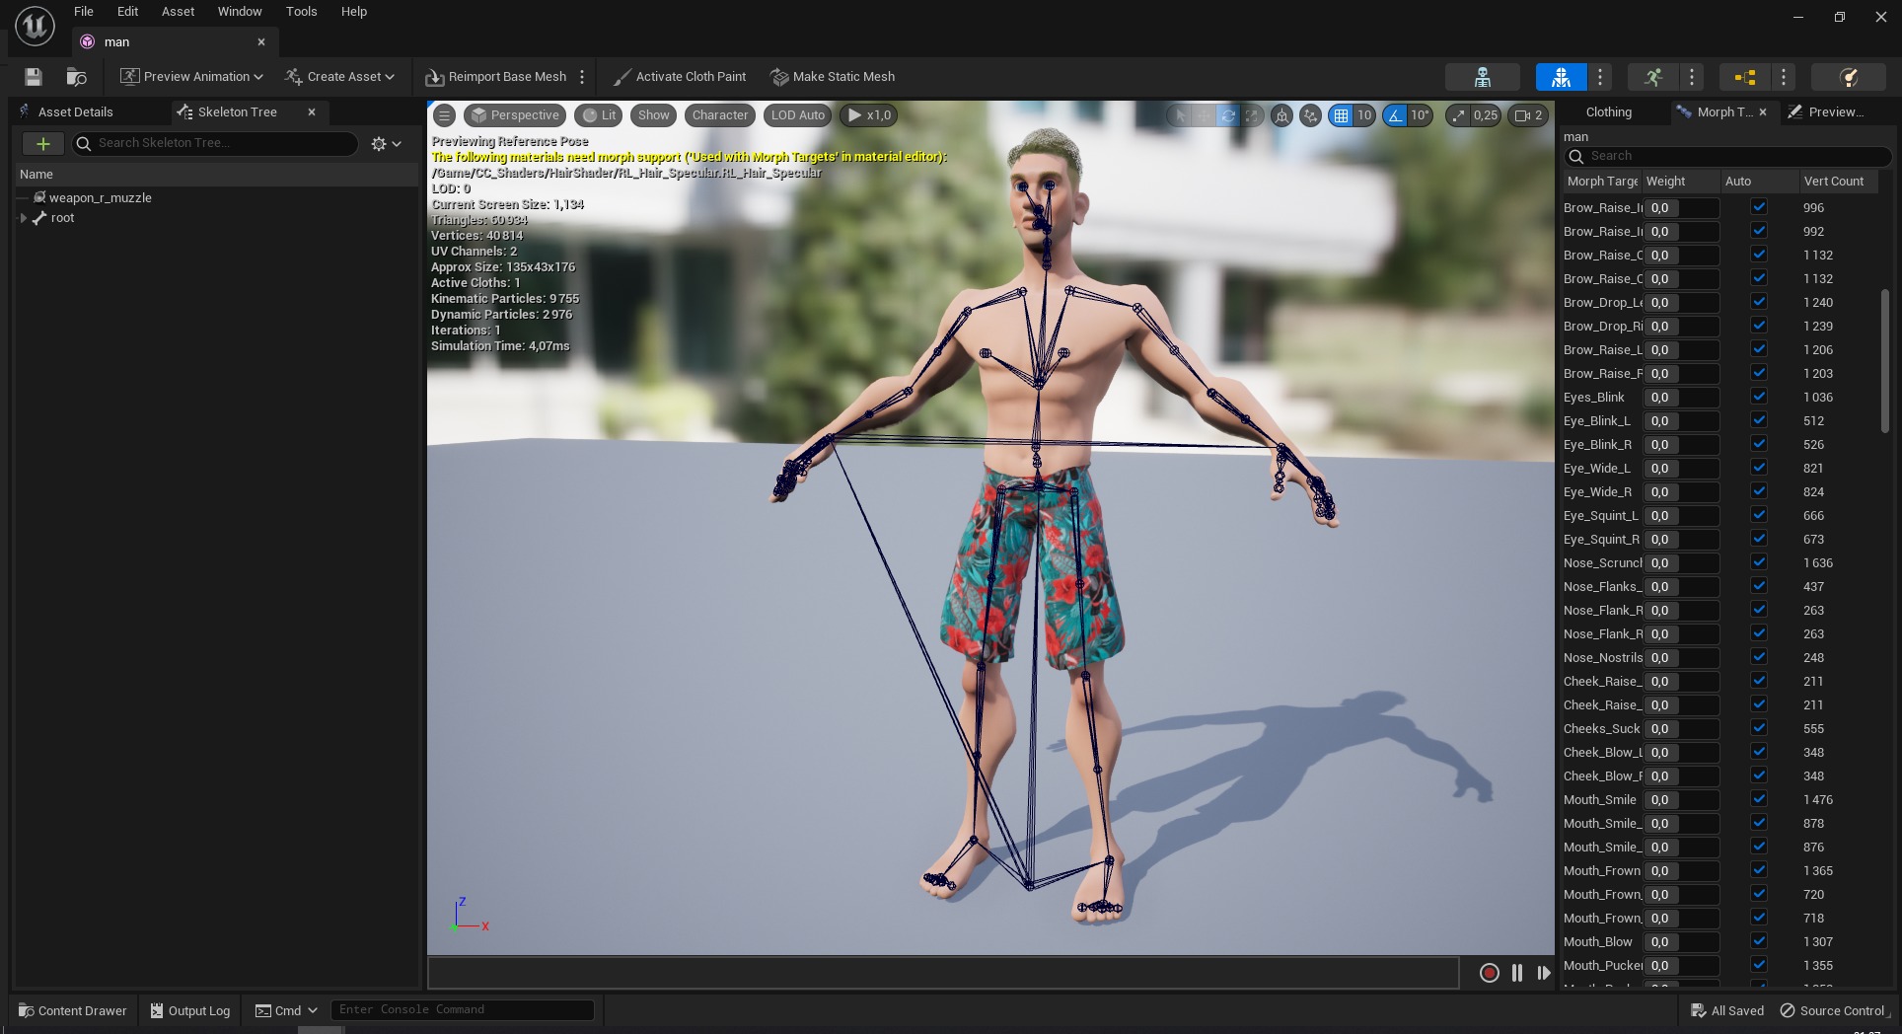
Task: Open scale snap 0,25 value dropdown
Action: [x=1486, y=115]
